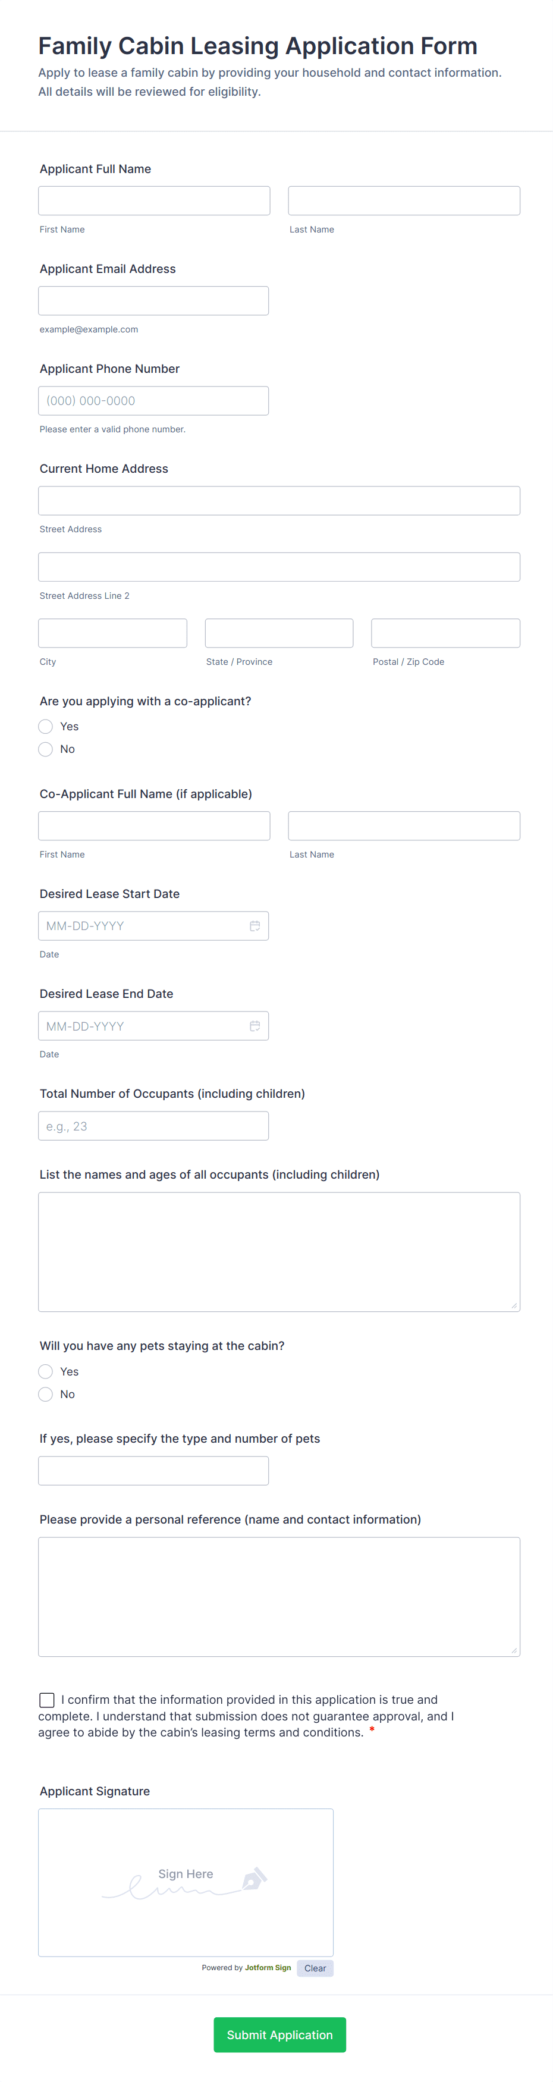
Task: Open the Lease Start Date calendar picker
Action: tap(254, 927)
